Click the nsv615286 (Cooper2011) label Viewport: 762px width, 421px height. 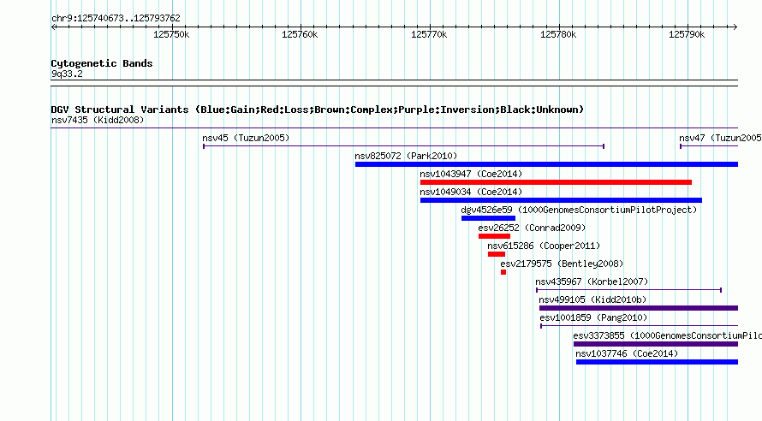coord(544,246)
